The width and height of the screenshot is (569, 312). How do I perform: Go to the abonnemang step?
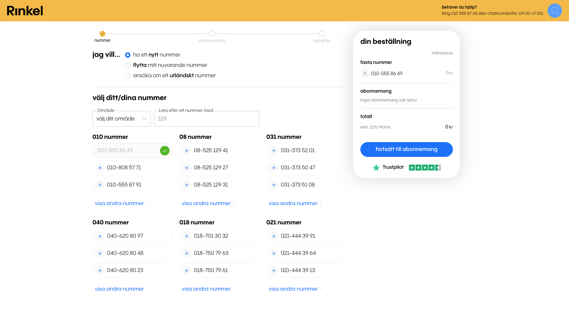click(x=212, y=34)
